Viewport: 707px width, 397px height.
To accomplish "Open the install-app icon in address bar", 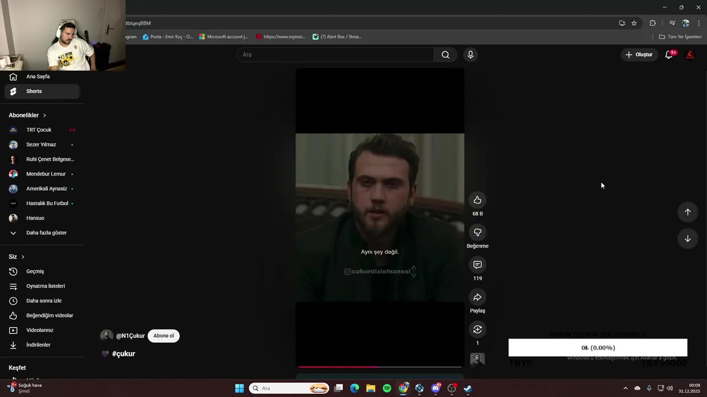I will click(622, 23).
